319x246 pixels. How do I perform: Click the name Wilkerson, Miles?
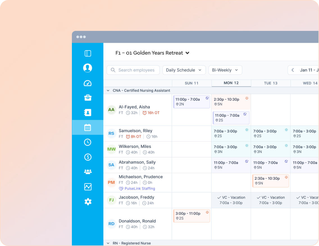(x=135, y=147)
